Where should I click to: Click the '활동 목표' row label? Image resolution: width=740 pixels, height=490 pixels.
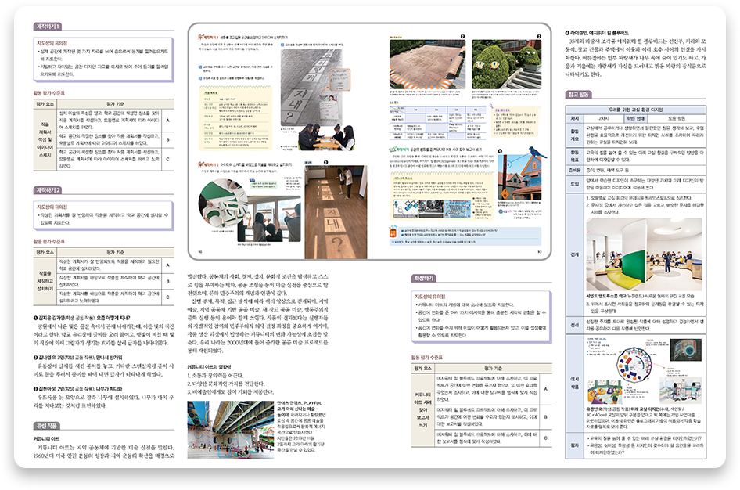574,156
